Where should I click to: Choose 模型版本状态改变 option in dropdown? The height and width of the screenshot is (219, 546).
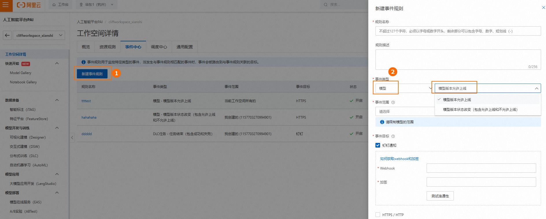point(488,110)
